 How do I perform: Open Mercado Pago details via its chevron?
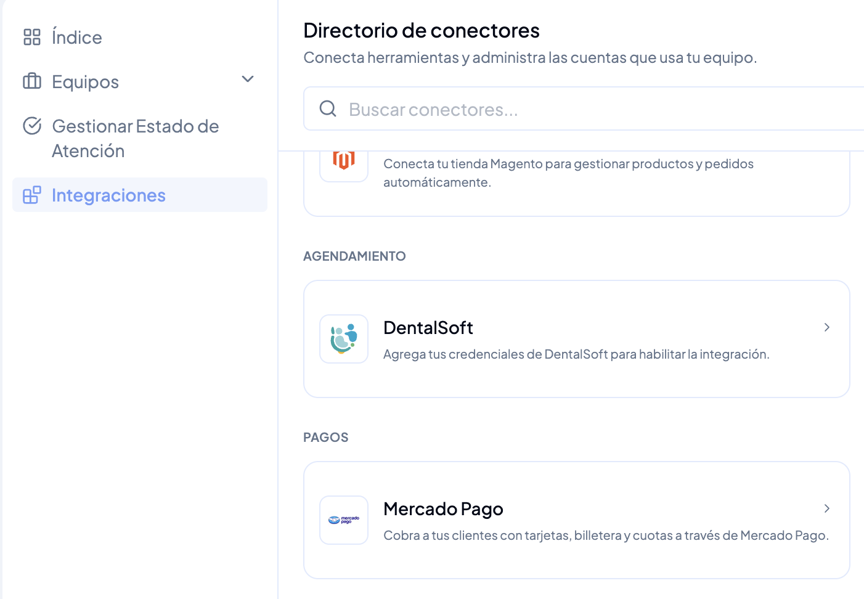tap(827, 508)
